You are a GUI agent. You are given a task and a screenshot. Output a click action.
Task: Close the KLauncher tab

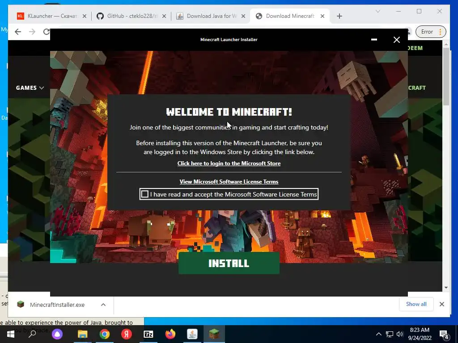85,16
